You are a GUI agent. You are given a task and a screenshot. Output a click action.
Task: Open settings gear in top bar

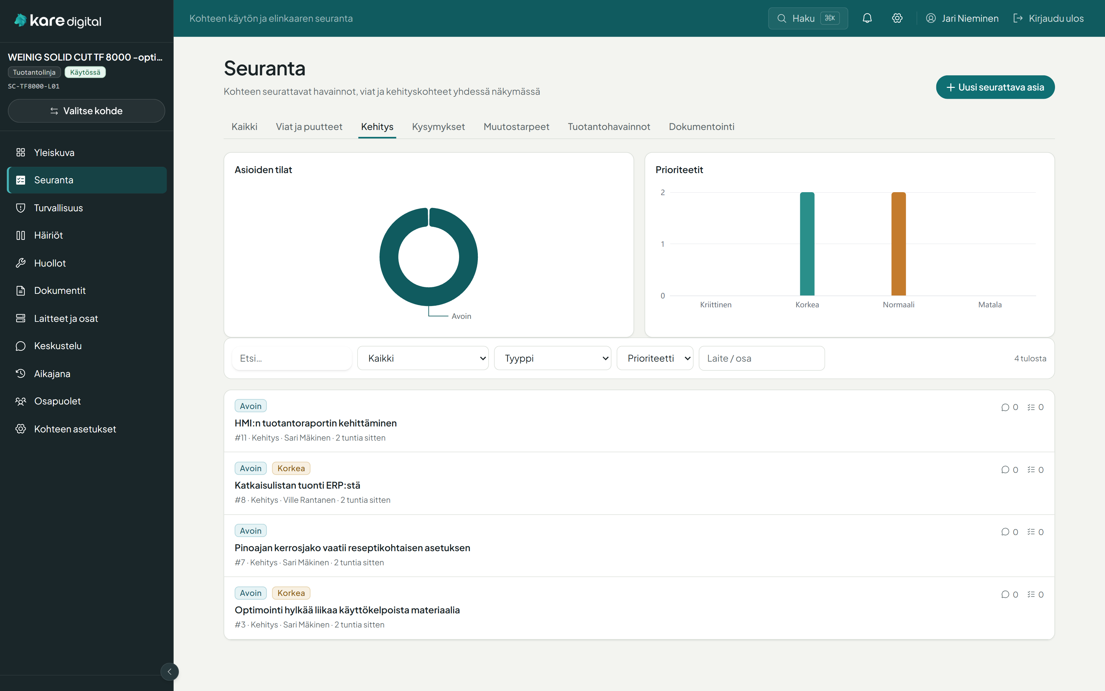(x=897, y=18)
